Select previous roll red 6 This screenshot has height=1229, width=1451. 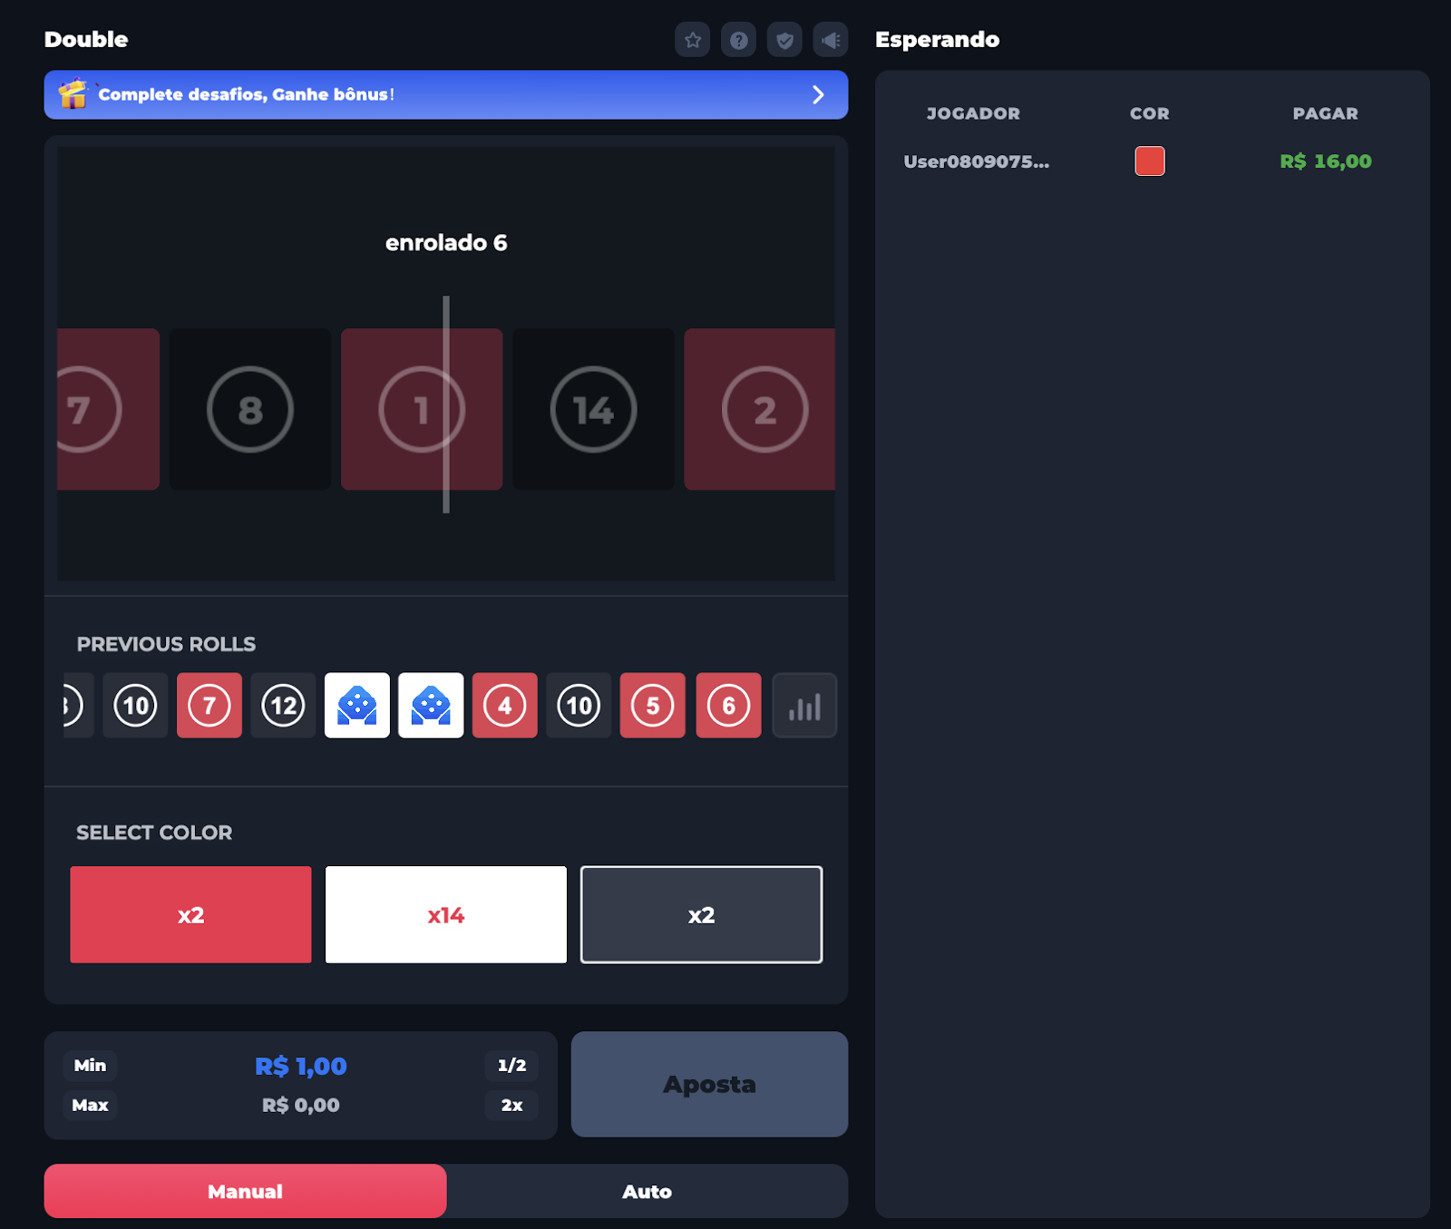pyautogui.click(x=728, y=706)
